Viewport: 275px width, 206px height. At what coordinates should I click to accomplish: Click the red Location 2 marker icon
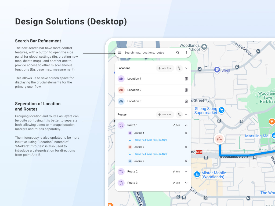click(121, 90)
